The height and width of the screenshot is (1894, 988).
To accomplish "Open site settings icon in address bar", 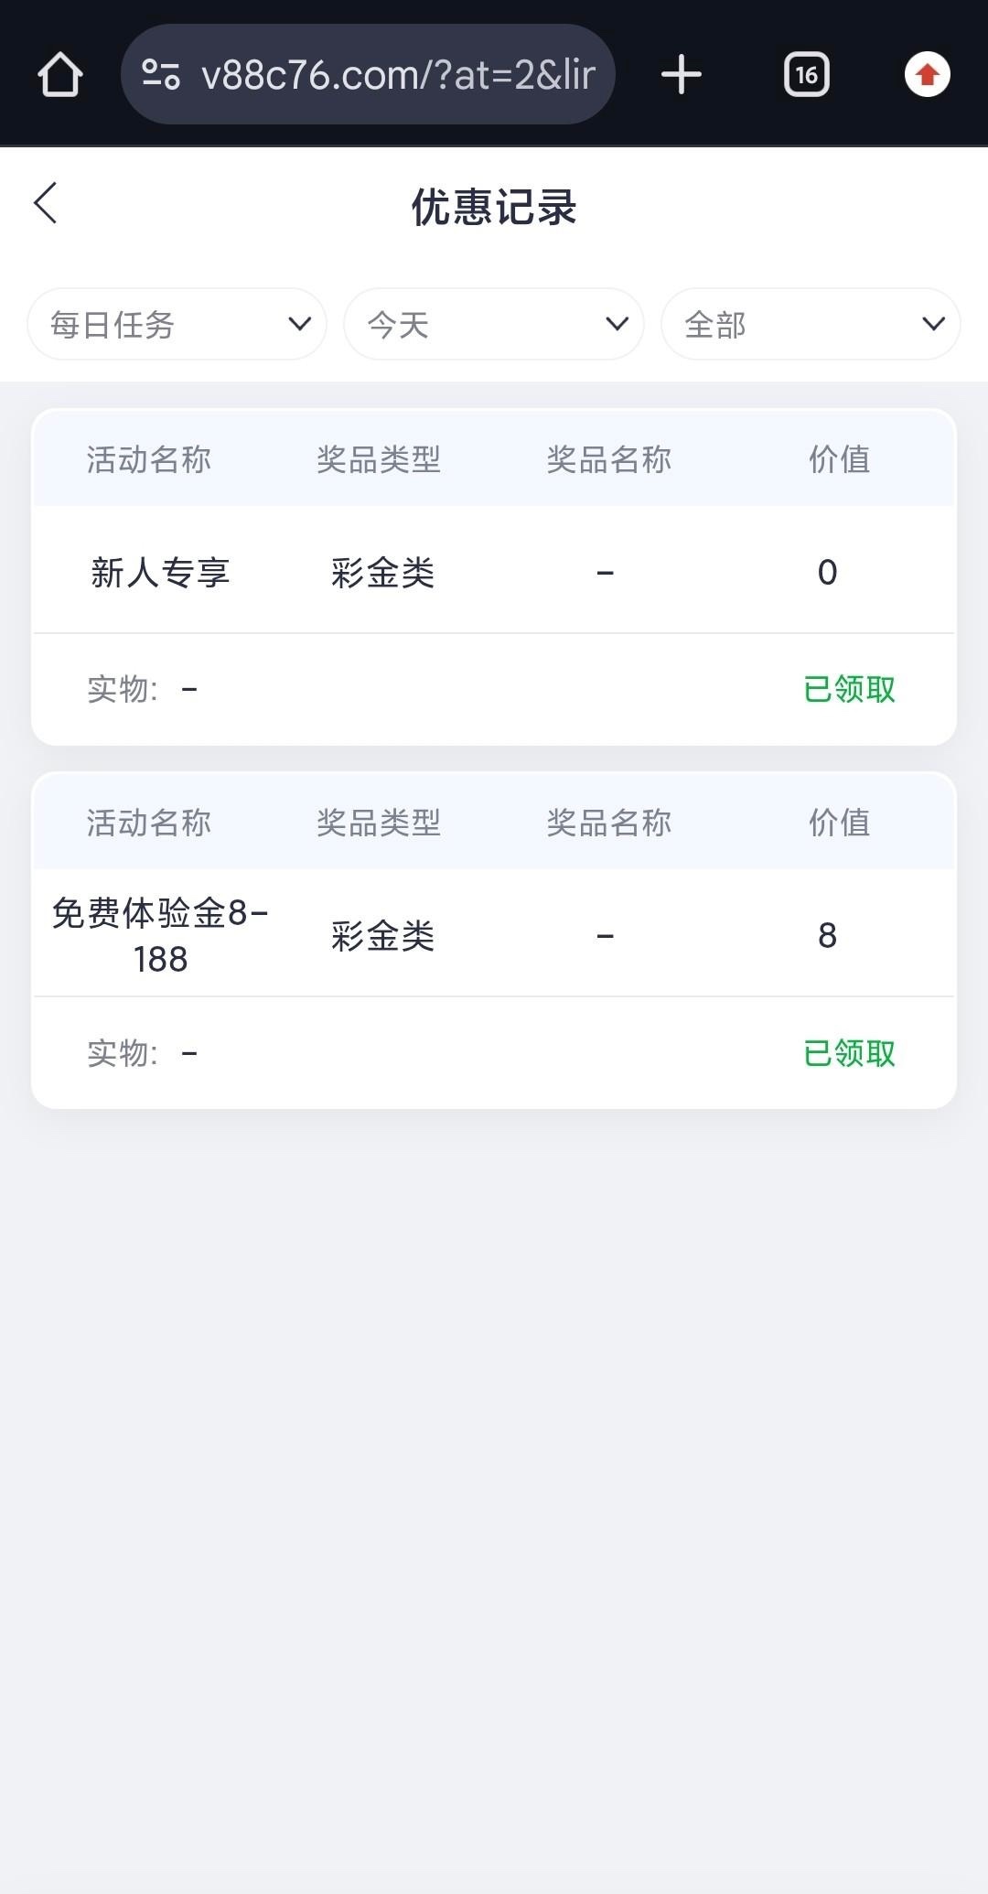I will click(x=161, y=74).
